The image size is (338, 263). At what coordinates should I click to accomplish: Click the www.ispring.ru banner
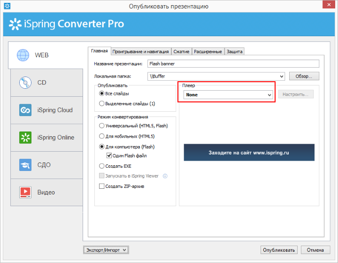[249, 153]
